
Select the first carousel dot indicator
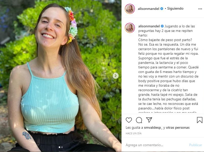pyautogui.click(x=59, y=147)
